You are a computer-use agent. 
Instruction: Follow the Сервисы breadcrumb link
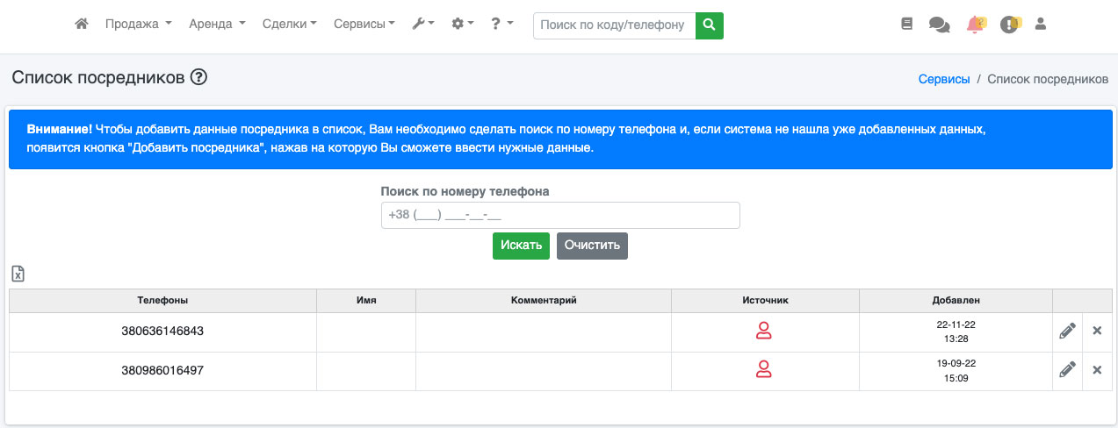[943, 79]
